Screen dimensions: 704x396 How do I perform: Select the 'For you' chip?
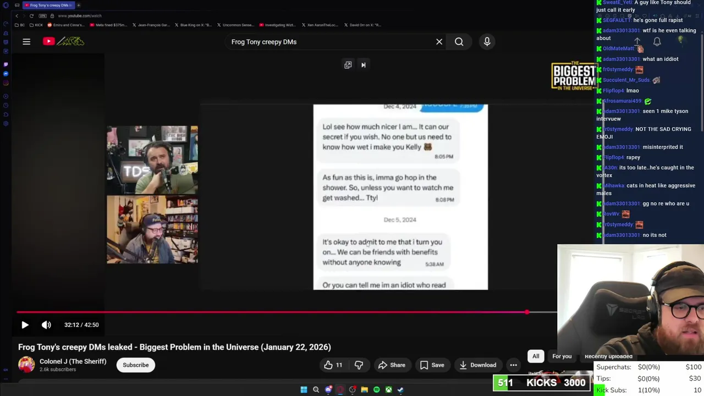coord(562,356)
